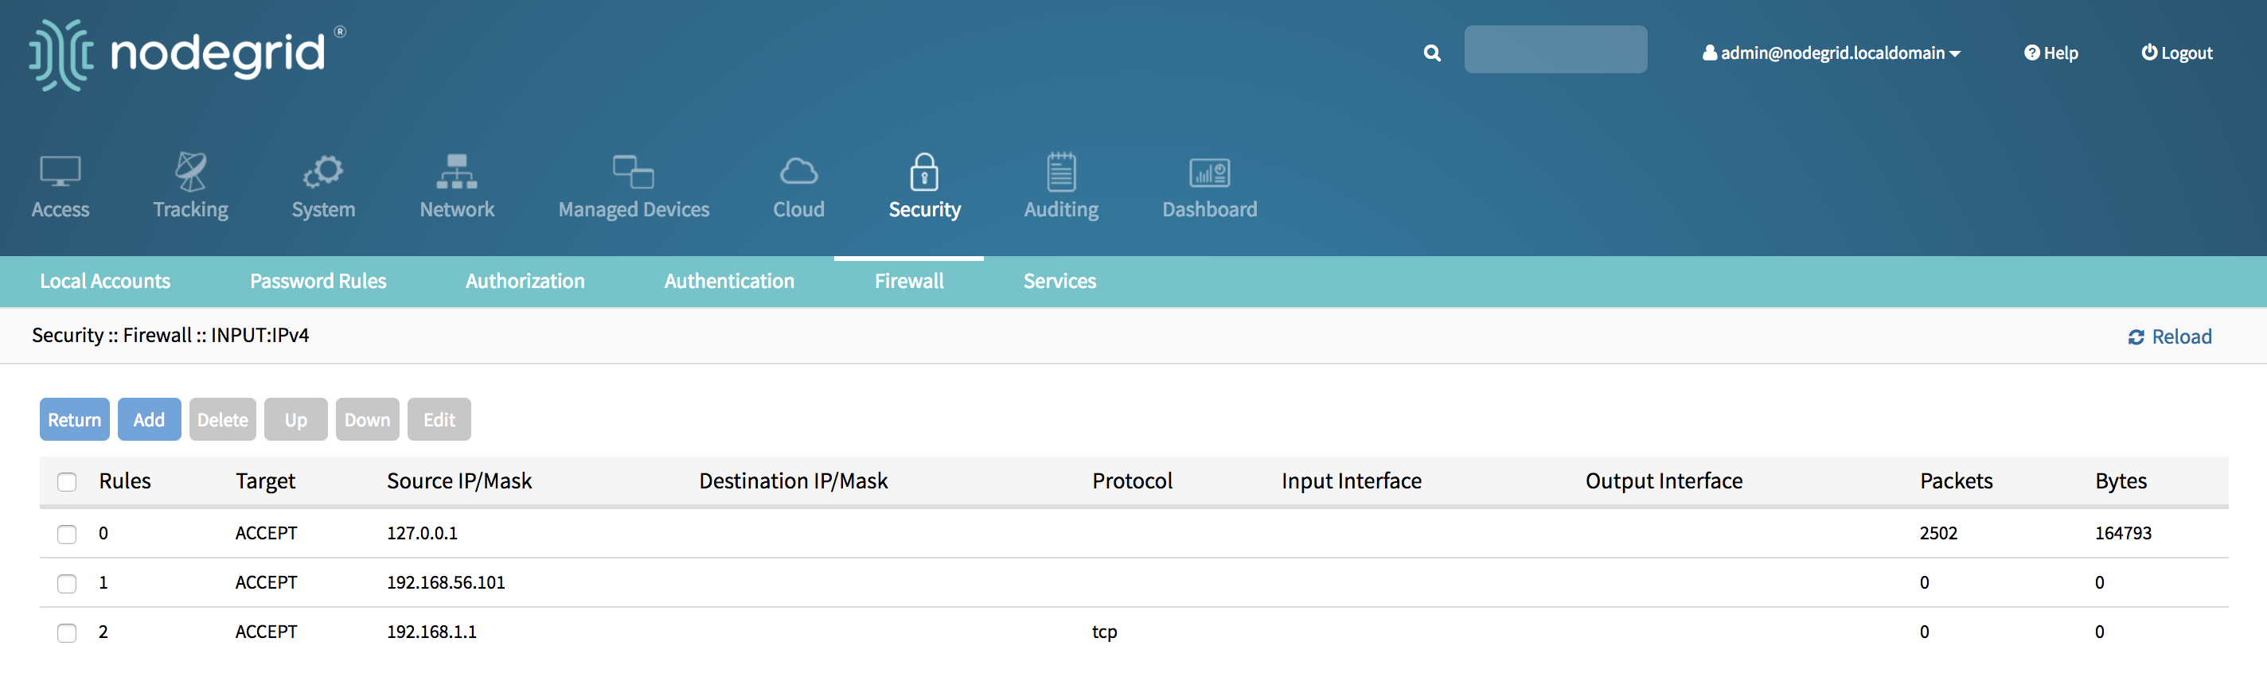Focus the search input field

pyautogui.click(x=1555, y=49)
